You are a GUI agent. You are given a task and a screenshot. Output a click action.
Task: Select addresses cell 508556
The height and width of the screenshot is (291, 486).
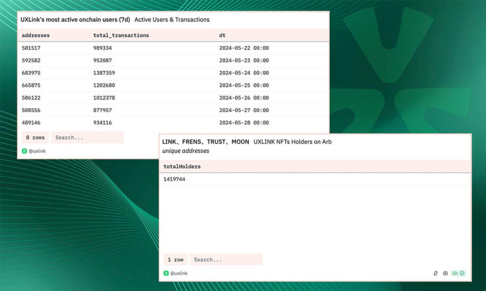coord(31,110)
